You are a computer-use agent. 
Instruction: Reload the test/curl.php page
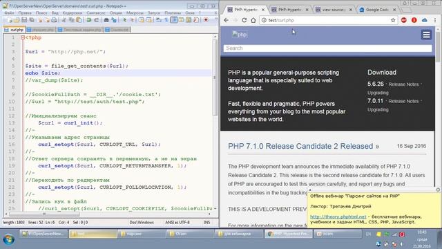244,20
